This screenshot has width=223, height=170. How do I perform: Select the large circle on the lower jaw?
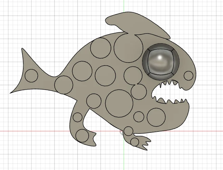pyautogui.click(x=156, y=117)
